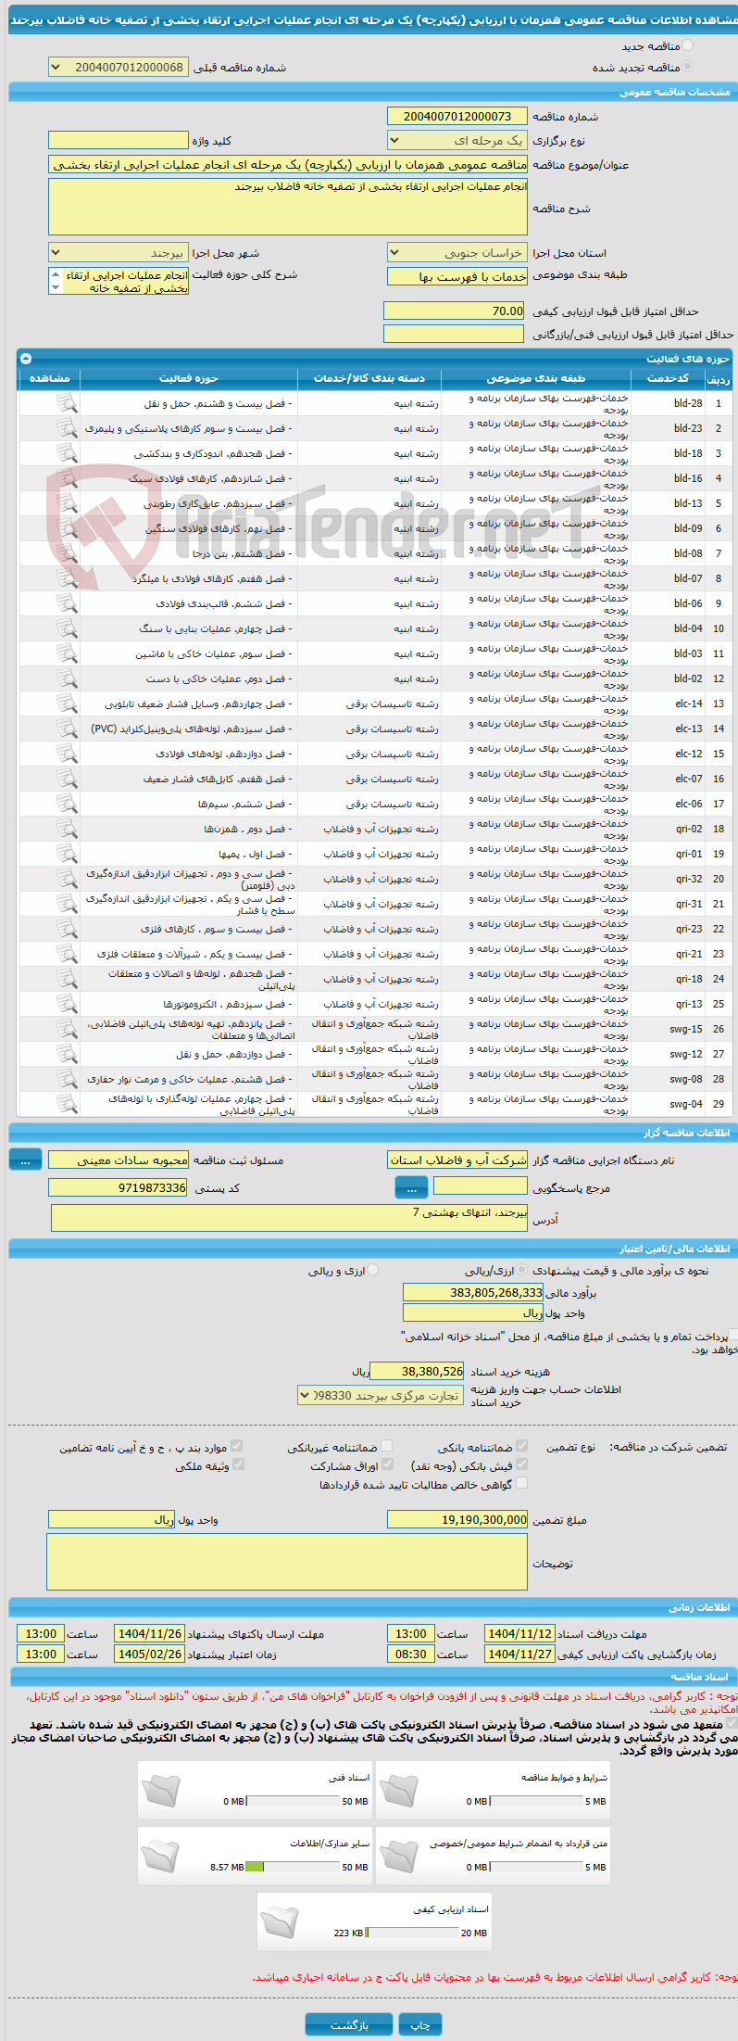Click the مشاهده column header
This screenshot has width=738, height=2041.
coord(49,378)
